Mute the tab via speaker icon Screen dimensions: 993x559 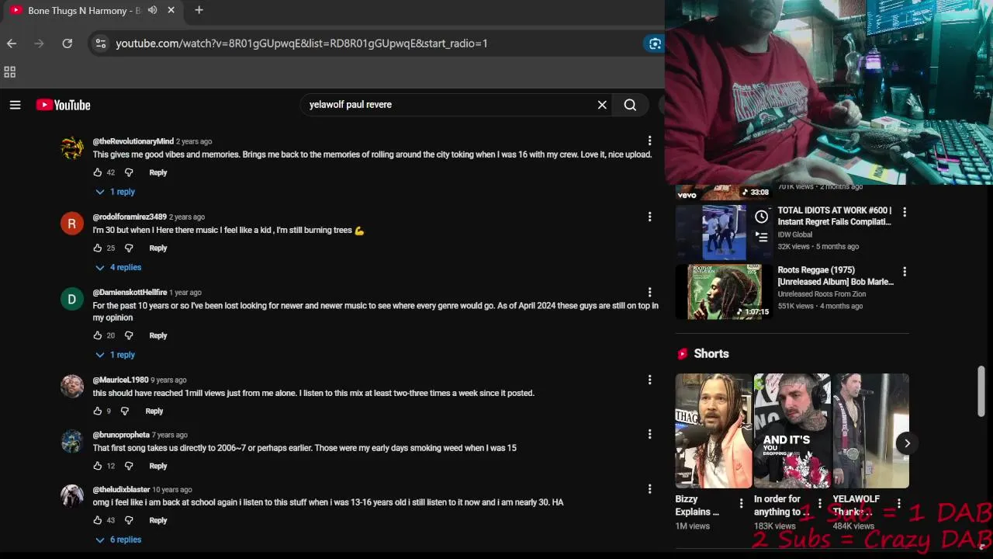(152, 10)
